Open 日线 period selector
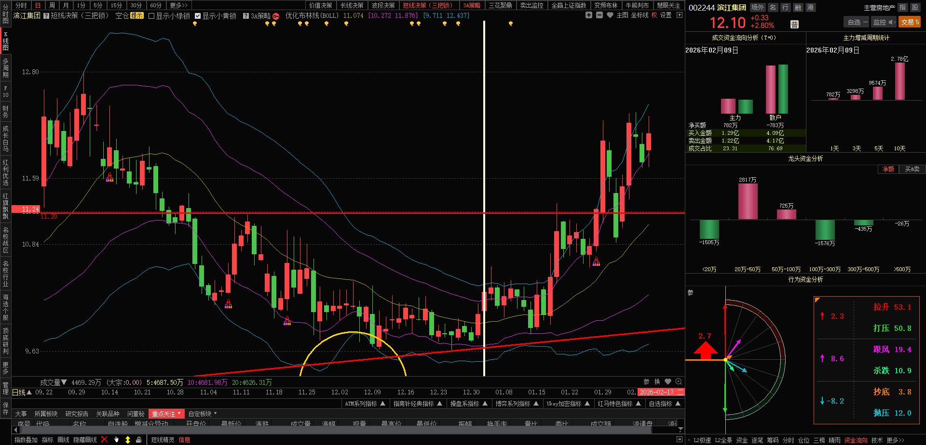 click(22, 393)
